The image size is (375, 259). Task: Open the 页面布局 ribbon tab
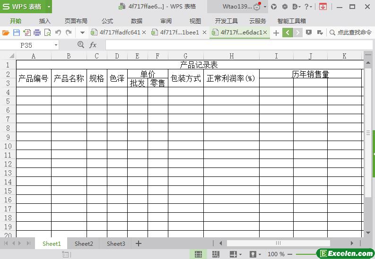[76, 21]
